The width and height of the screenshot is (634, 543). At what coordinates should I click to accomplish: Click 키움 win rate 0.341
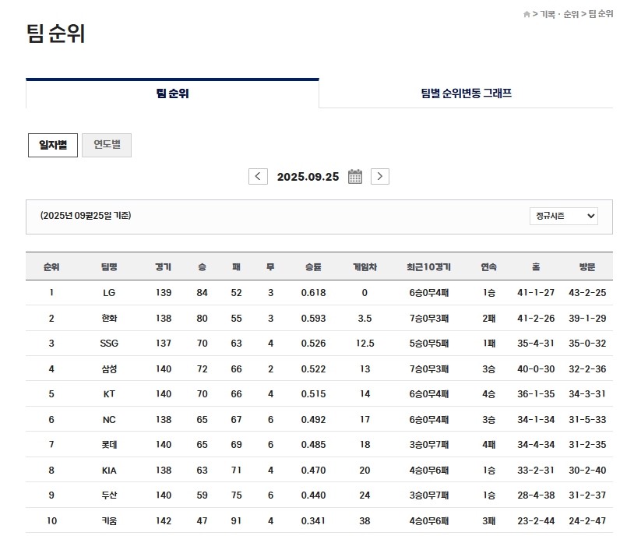click(x=313, y=520)
